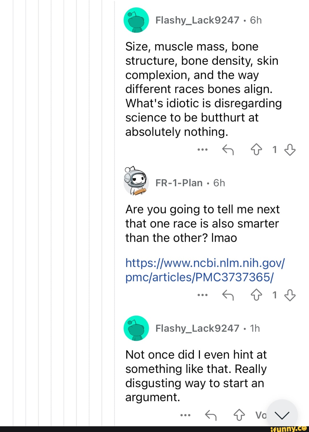
Task: Open FR-1-Plan's user profile name
Action: click(179, 183)
